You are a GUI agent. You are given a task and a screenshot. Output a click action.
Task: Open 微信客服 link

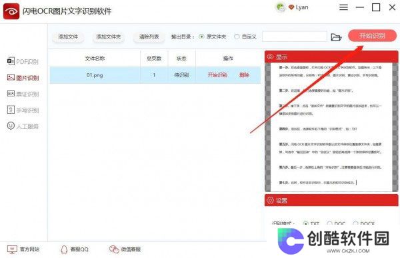125,249
